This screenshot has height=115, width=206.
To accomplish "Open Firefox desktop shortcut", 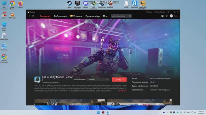I will (x=20, y=4).
